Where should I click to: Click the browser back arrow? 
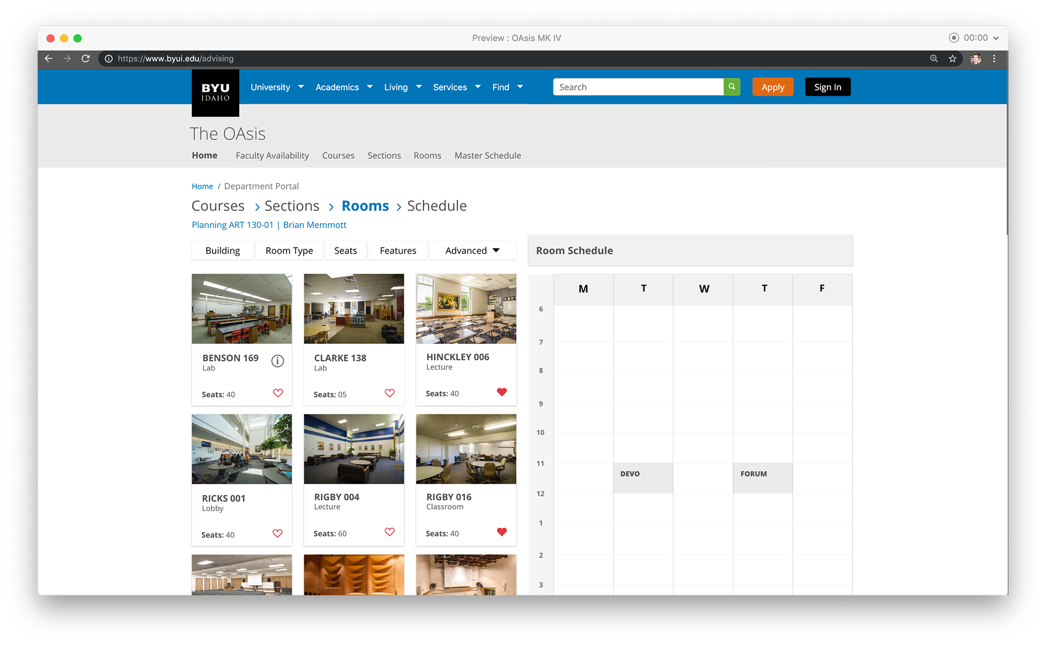[48, 59]
